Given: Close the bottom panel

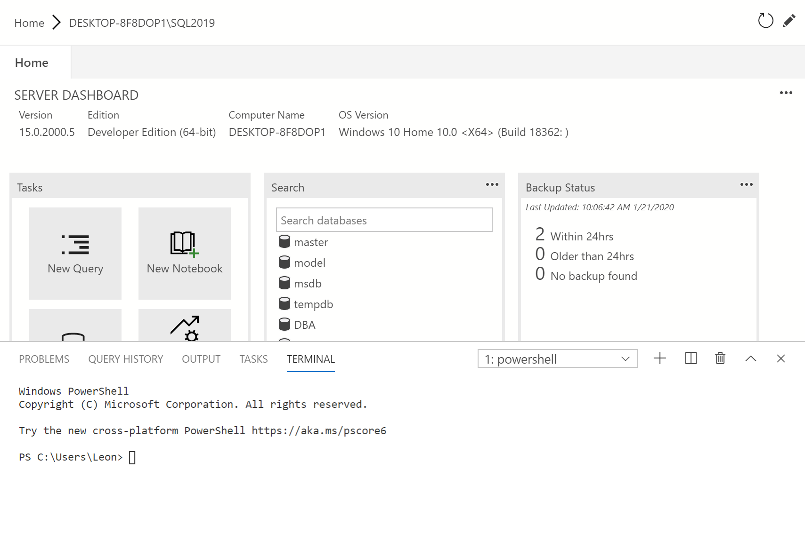Looking at the screenshot, I should tap(781, 358).
